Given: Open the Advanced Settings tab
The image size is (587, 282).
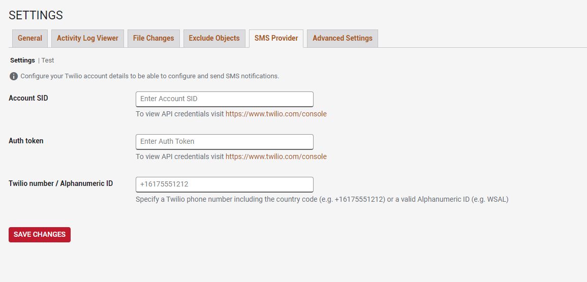Looking at the screenshot, I should tap(343, 38).
